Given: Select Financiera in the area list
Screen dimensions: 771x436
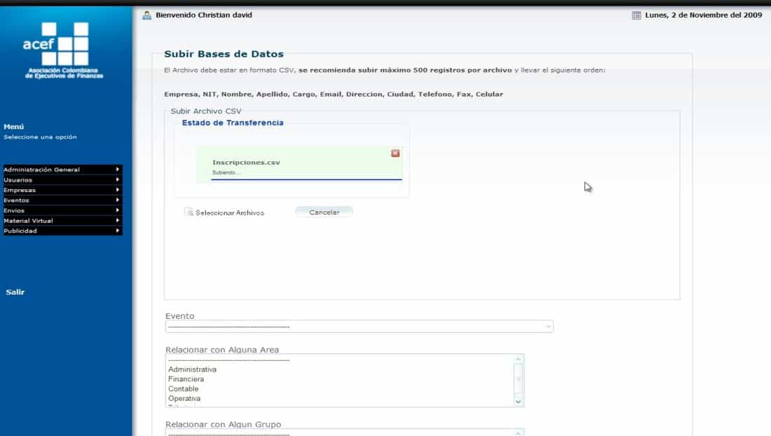Looking at the screenshot, I should click(x=186, y=379).
